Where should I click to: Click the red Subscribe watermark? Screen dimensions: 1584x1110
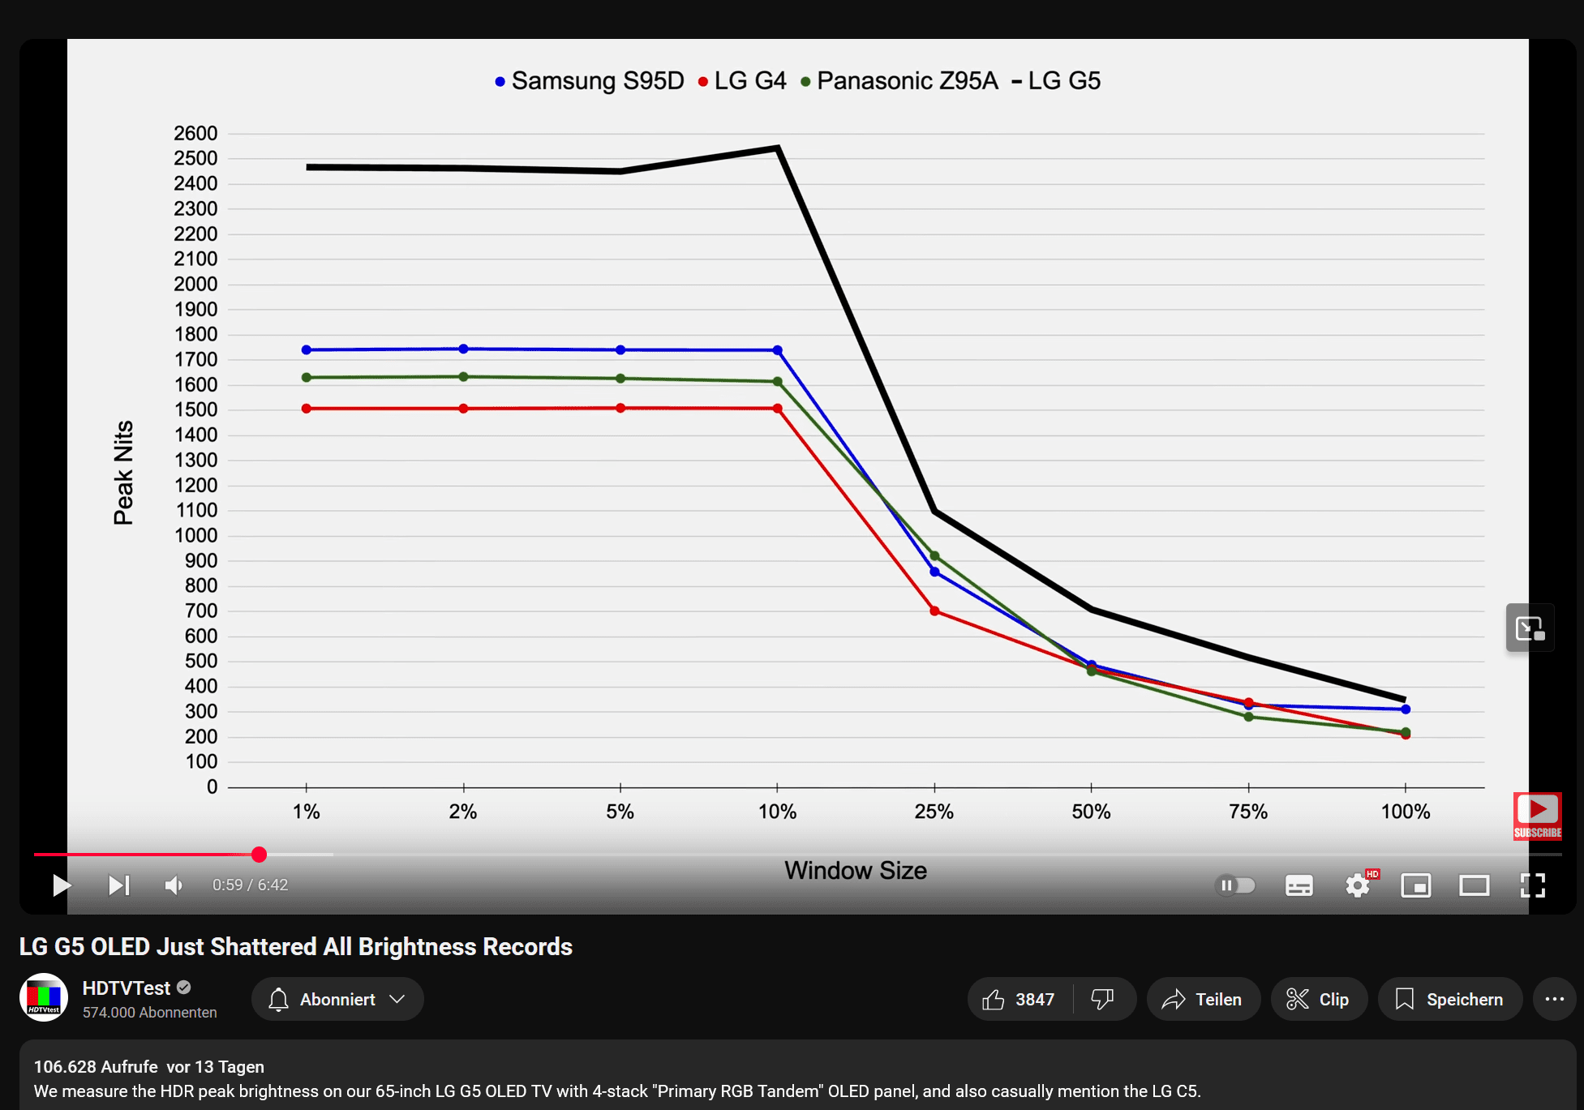(x=1537, y=816)
